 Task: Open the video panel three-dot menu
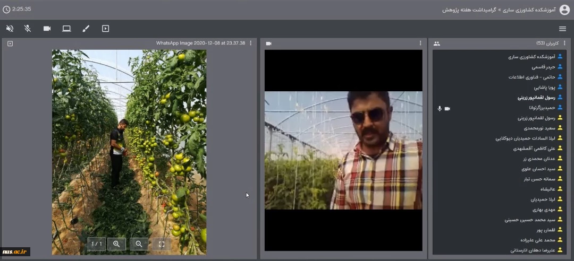(420, 43)
